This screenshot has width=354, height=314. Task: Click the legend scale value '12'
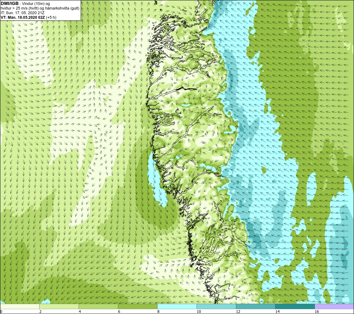coord(238,312)
